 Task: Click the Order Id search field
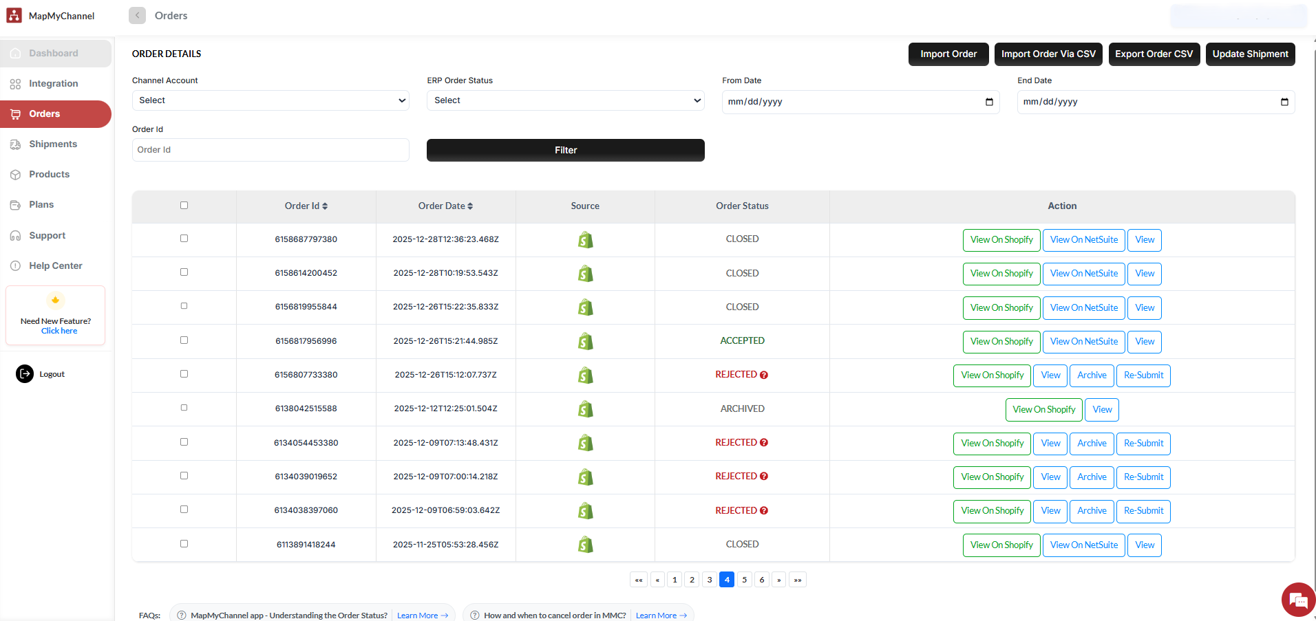tap(270, 150)
